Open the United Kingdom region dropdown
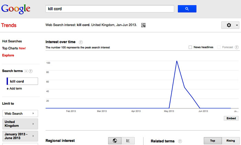 click(x=20, y=124)
